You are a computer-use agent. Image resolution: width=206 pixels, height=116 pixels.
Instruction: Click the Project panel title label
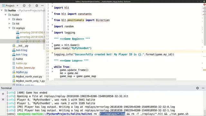tap(10, 6)
